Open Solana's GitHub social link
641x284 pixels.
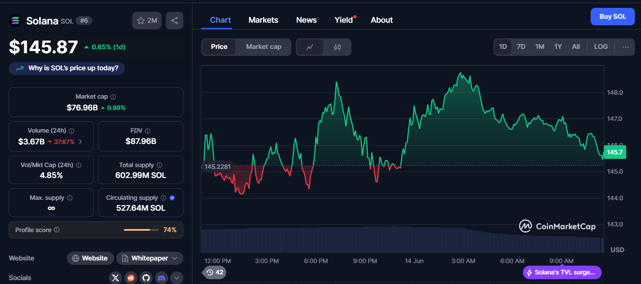pos(146,278)
